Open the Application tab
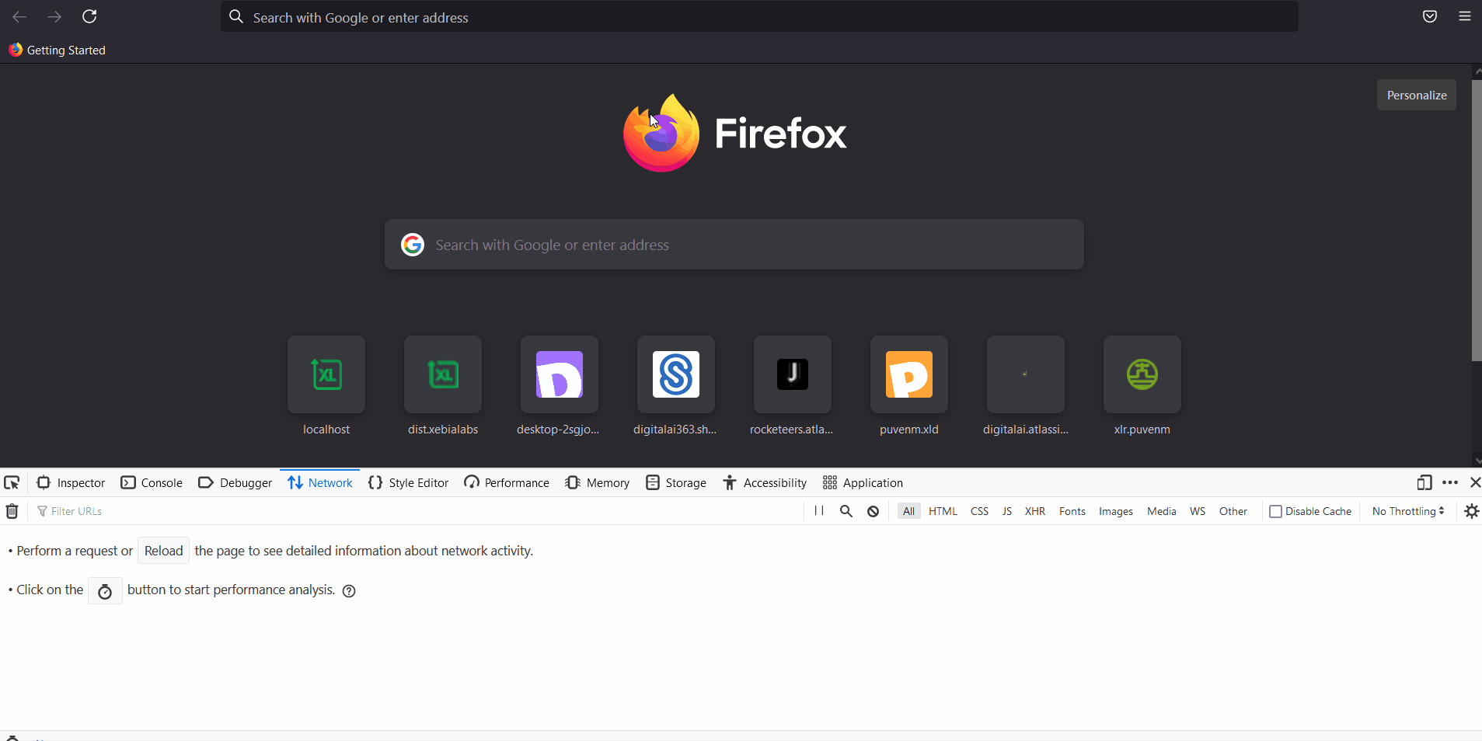The width and height of the screenshot is (1482, 741). coord(863,482)
